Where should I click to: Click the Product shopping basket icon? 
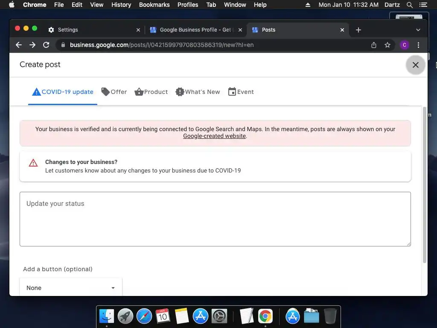click(x=139, y=92)
